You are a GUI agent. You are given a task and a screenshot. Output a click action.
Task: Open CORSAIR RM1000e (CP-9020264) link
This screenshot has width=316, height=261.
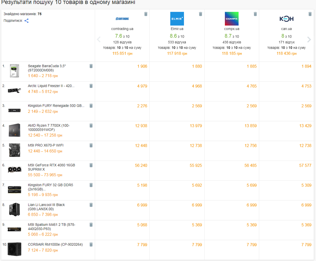pyautogui.click(x=55, y=244)
